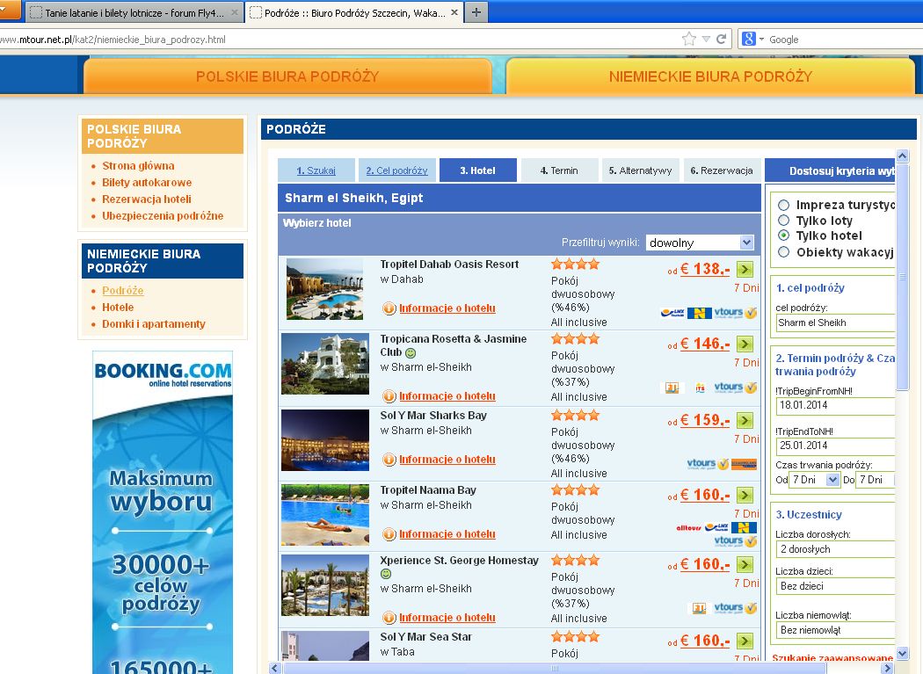Select Impreza turystyczna radio option
The image size is (923, 674).
pyautogui.click(x=783, y=205)
